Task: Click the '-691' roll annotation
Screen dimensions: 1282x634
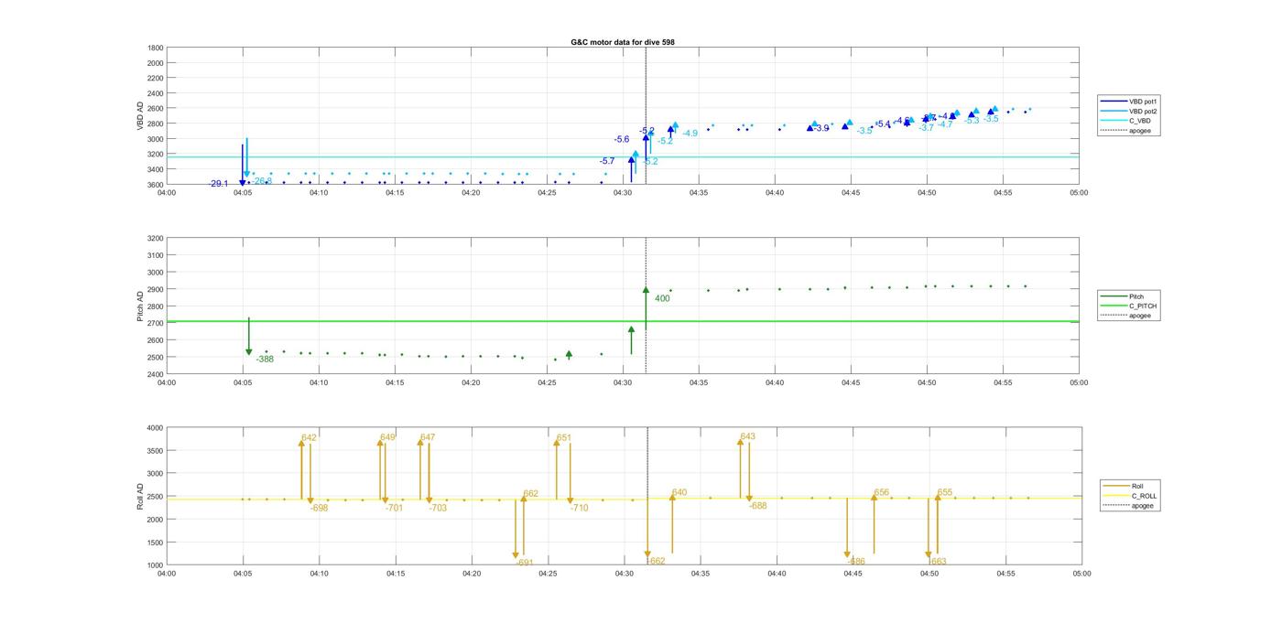Action: tap(525, 563)
